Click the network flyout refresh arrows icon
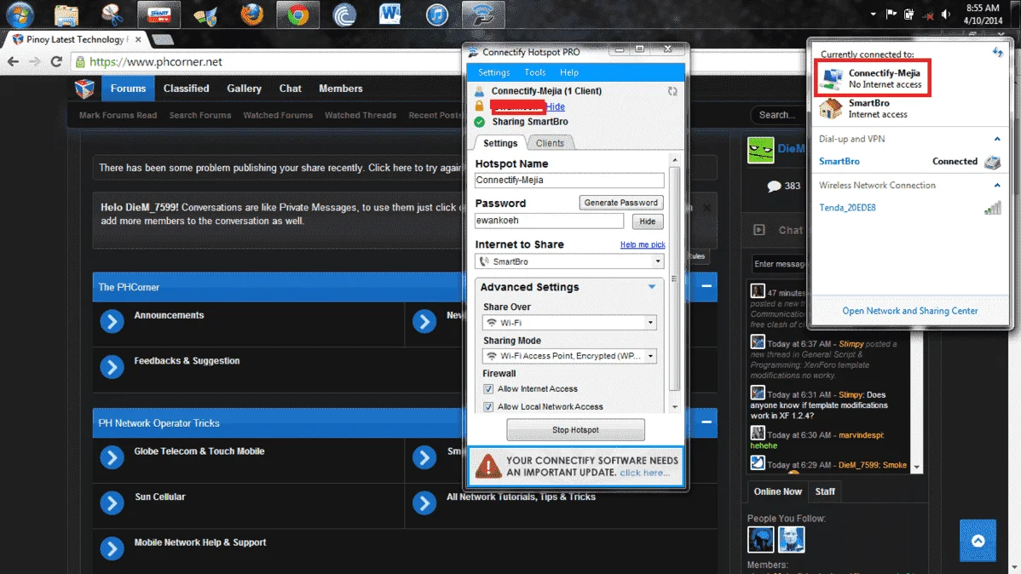The width and height of the screenshot is (1021, 574). pos(997,52)
